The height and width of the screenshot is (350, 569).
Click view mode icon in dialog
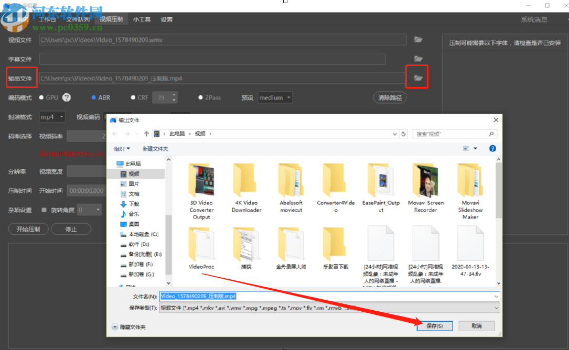466,148
